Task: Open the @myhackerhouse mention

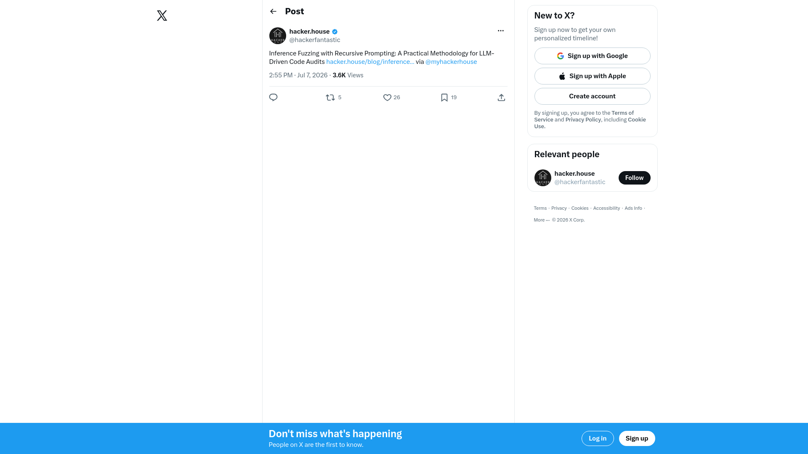Action: click(x=451, y=62)
